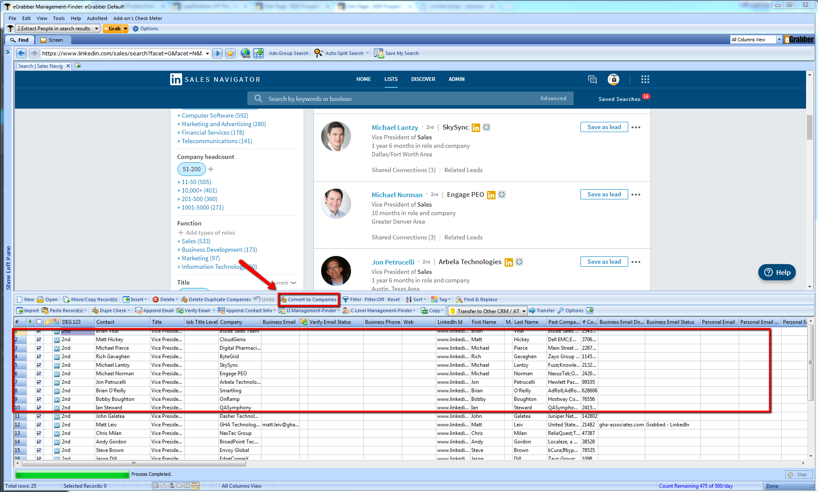Screen dimensions: 818x492
Task: Open Transfer to Other CRM / AT dropdown
Action: tap(524, 311)
